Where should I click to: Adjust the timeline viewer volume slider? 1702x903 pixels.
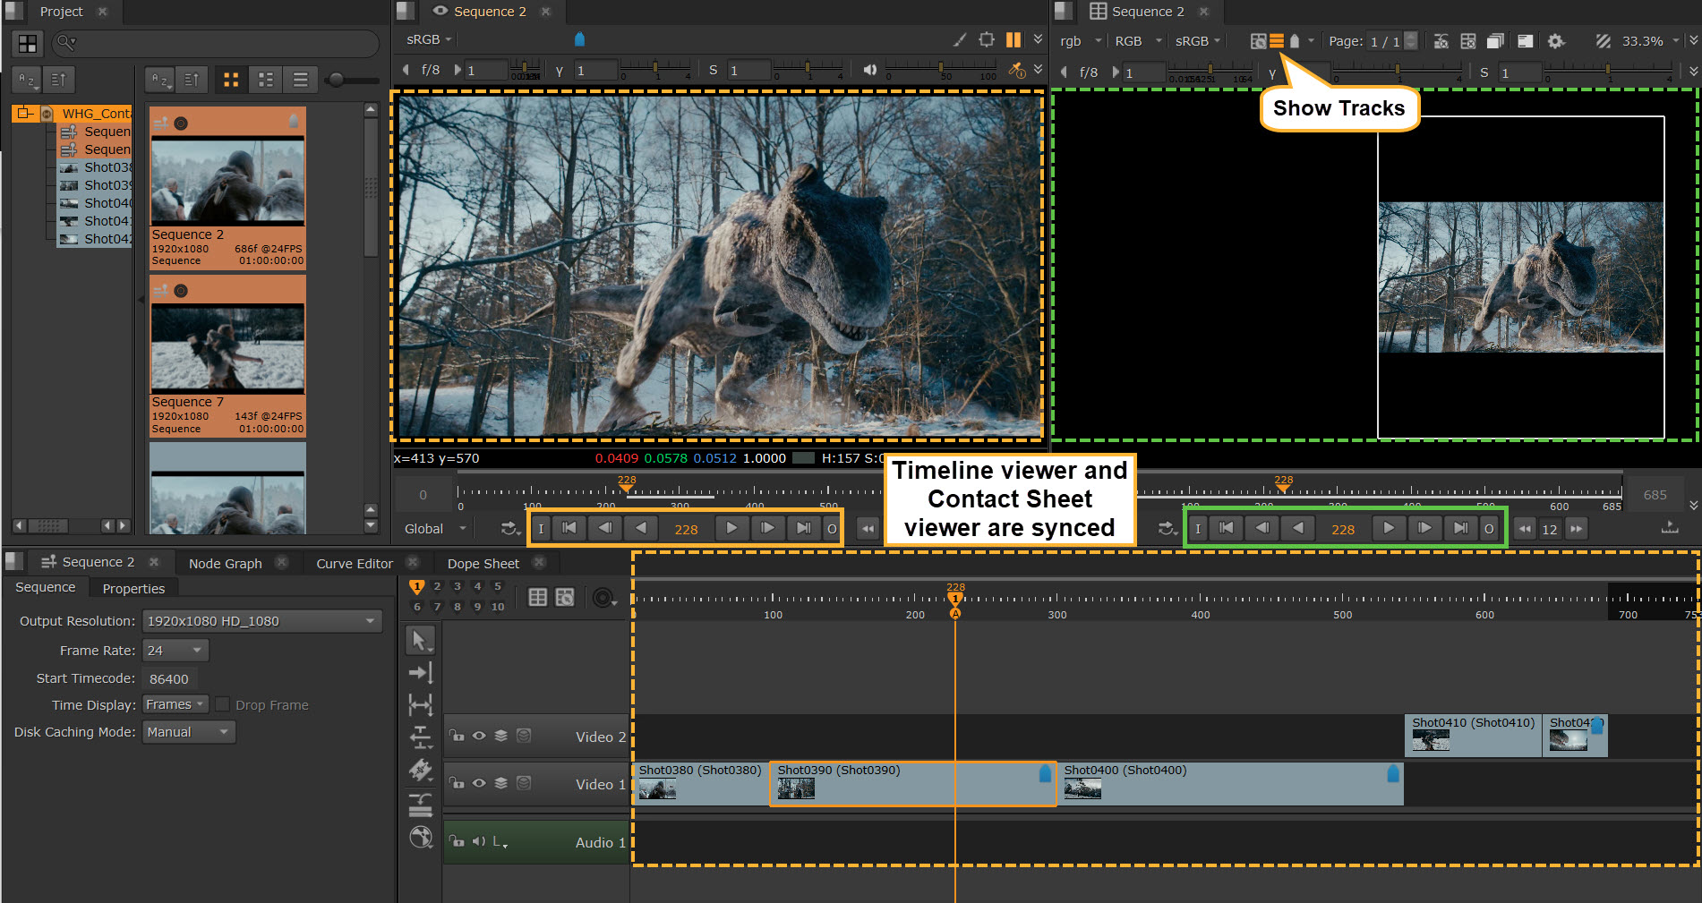[x=940, y=69]
